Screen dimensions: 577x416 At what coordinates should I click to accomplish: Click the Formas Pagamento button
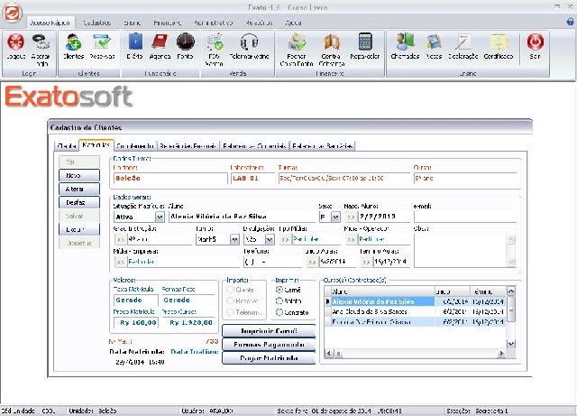coord(269,345)
